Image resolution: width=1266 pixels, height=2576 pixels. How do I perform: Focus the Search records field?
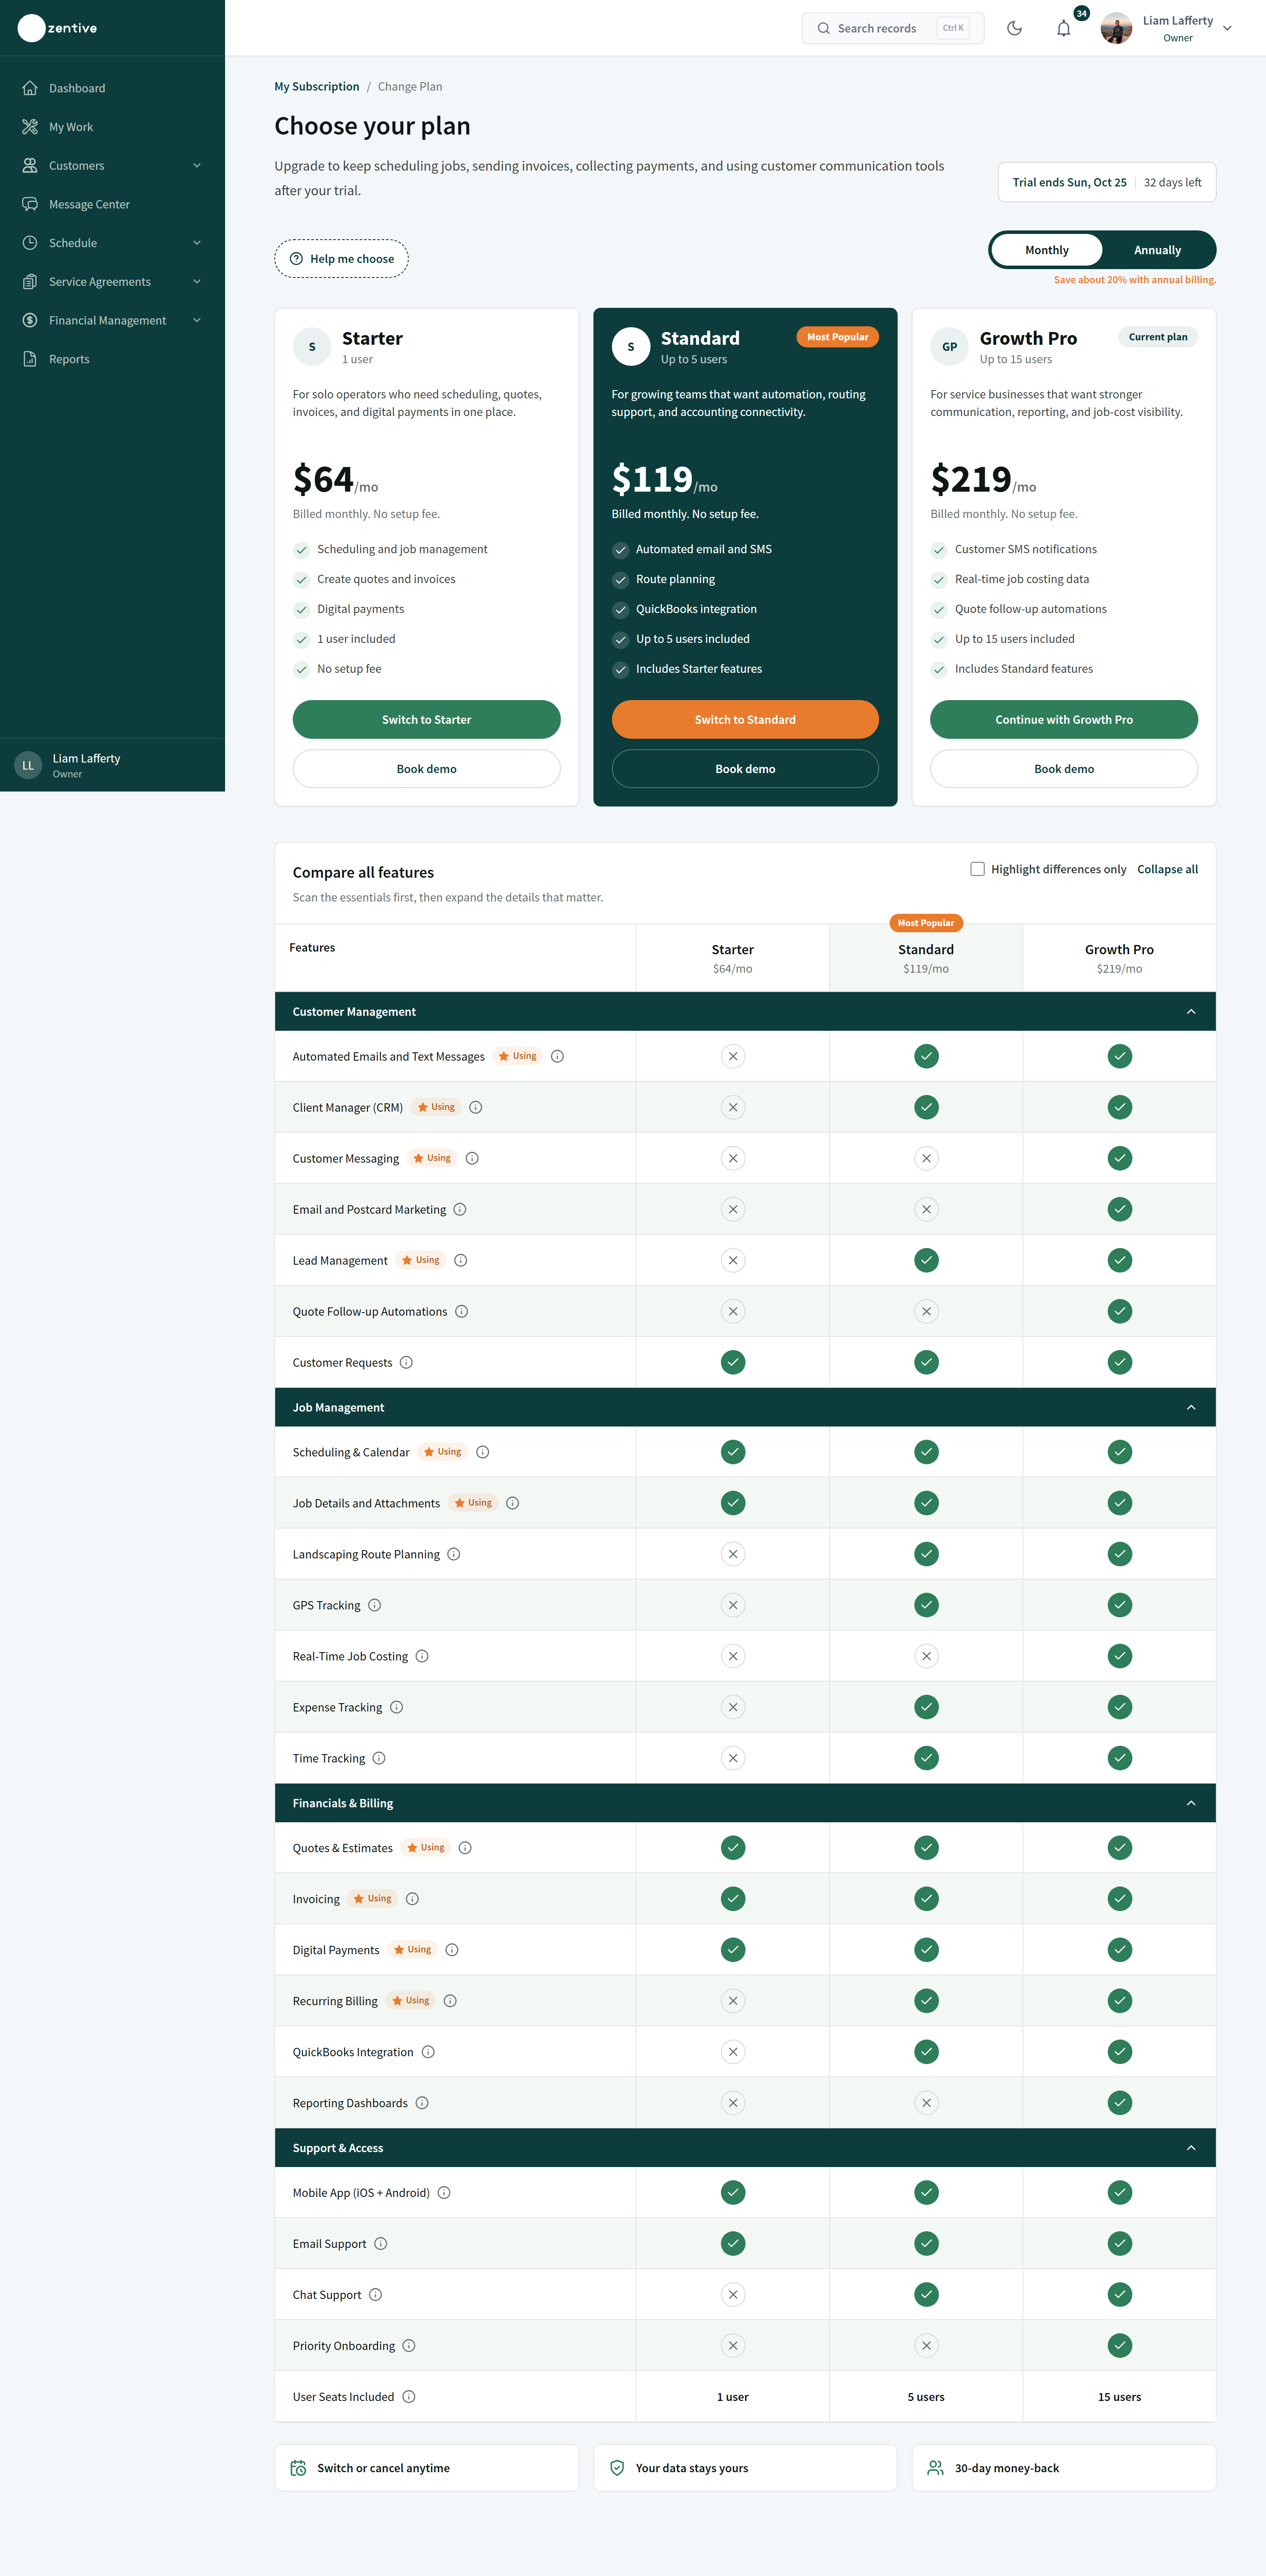point(893,28)
